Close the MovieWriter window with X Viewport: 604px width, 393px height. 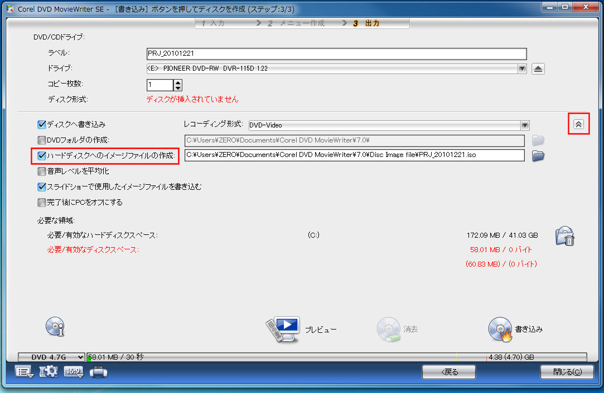(x=586, y=7)
